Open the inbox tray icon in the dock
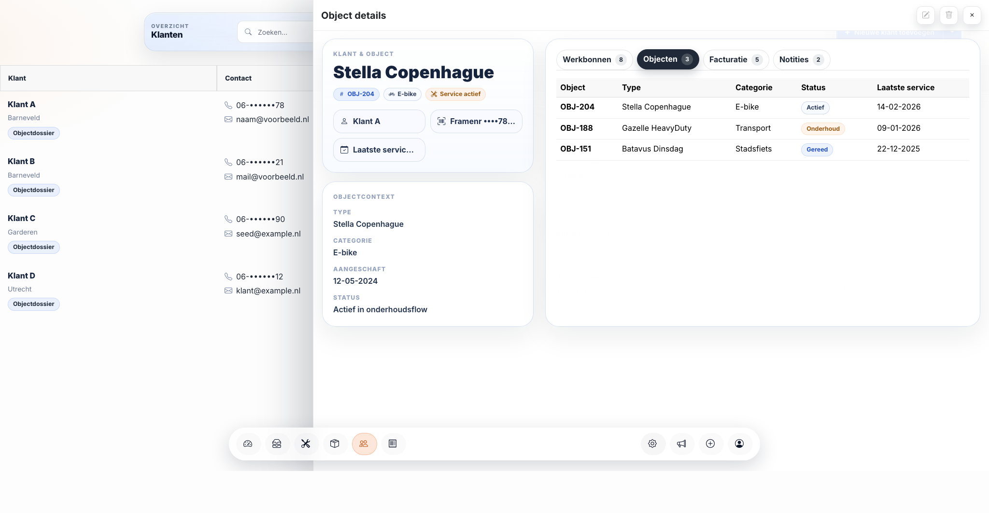 [x=277, y=444]
